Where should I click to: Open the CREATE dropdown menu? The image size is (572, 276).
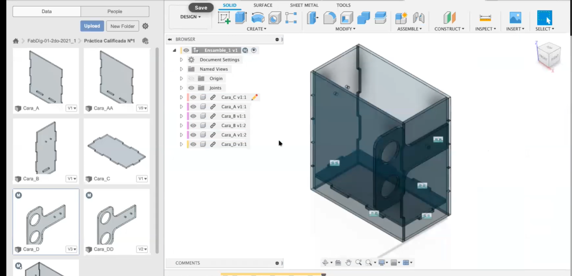(256, 29)
